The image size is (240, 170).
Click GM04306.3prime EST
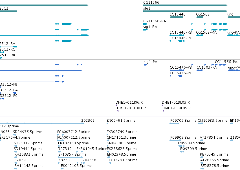(x=107, y=146)
